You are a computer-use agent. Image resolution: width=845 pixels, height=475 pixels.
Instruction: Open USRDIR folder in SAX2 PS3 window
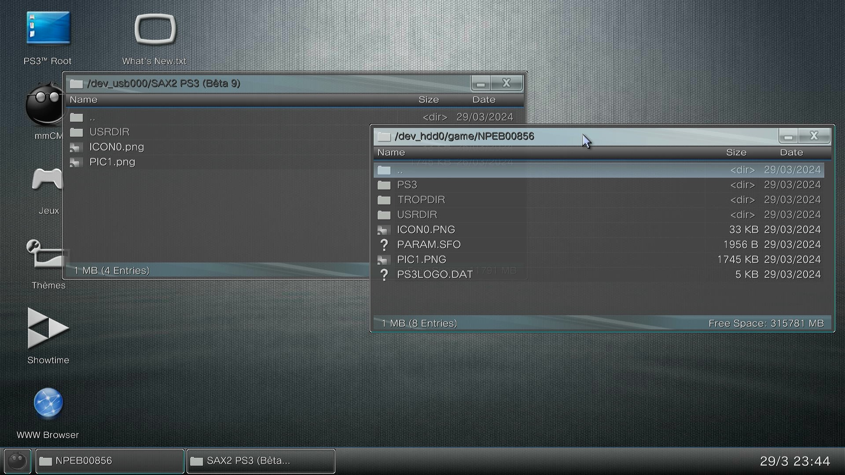[109, 132]
